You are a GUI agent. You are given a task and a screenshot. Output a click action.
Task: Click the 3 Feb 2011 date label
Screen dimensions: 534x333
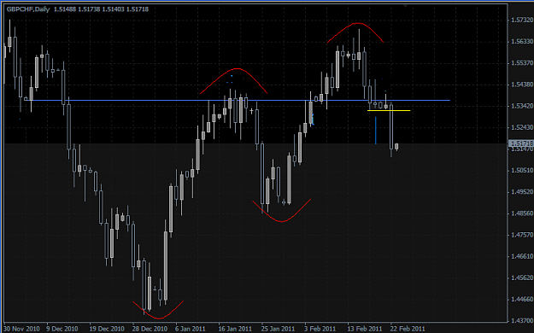tap(320, 329)
